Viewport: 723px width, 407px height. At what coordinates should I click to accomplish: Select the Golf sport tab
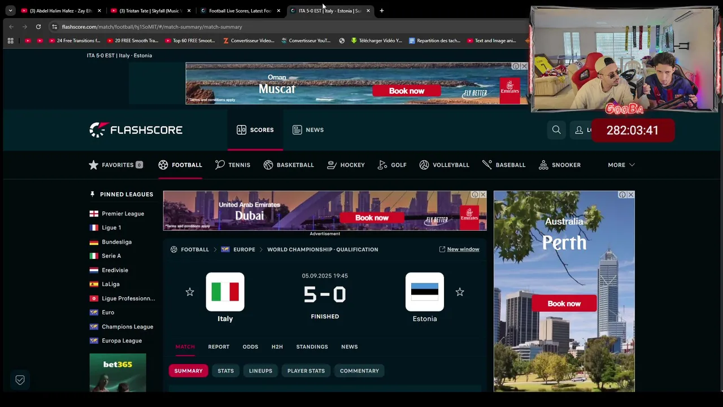pyautogui.click(x=392, y=165)
